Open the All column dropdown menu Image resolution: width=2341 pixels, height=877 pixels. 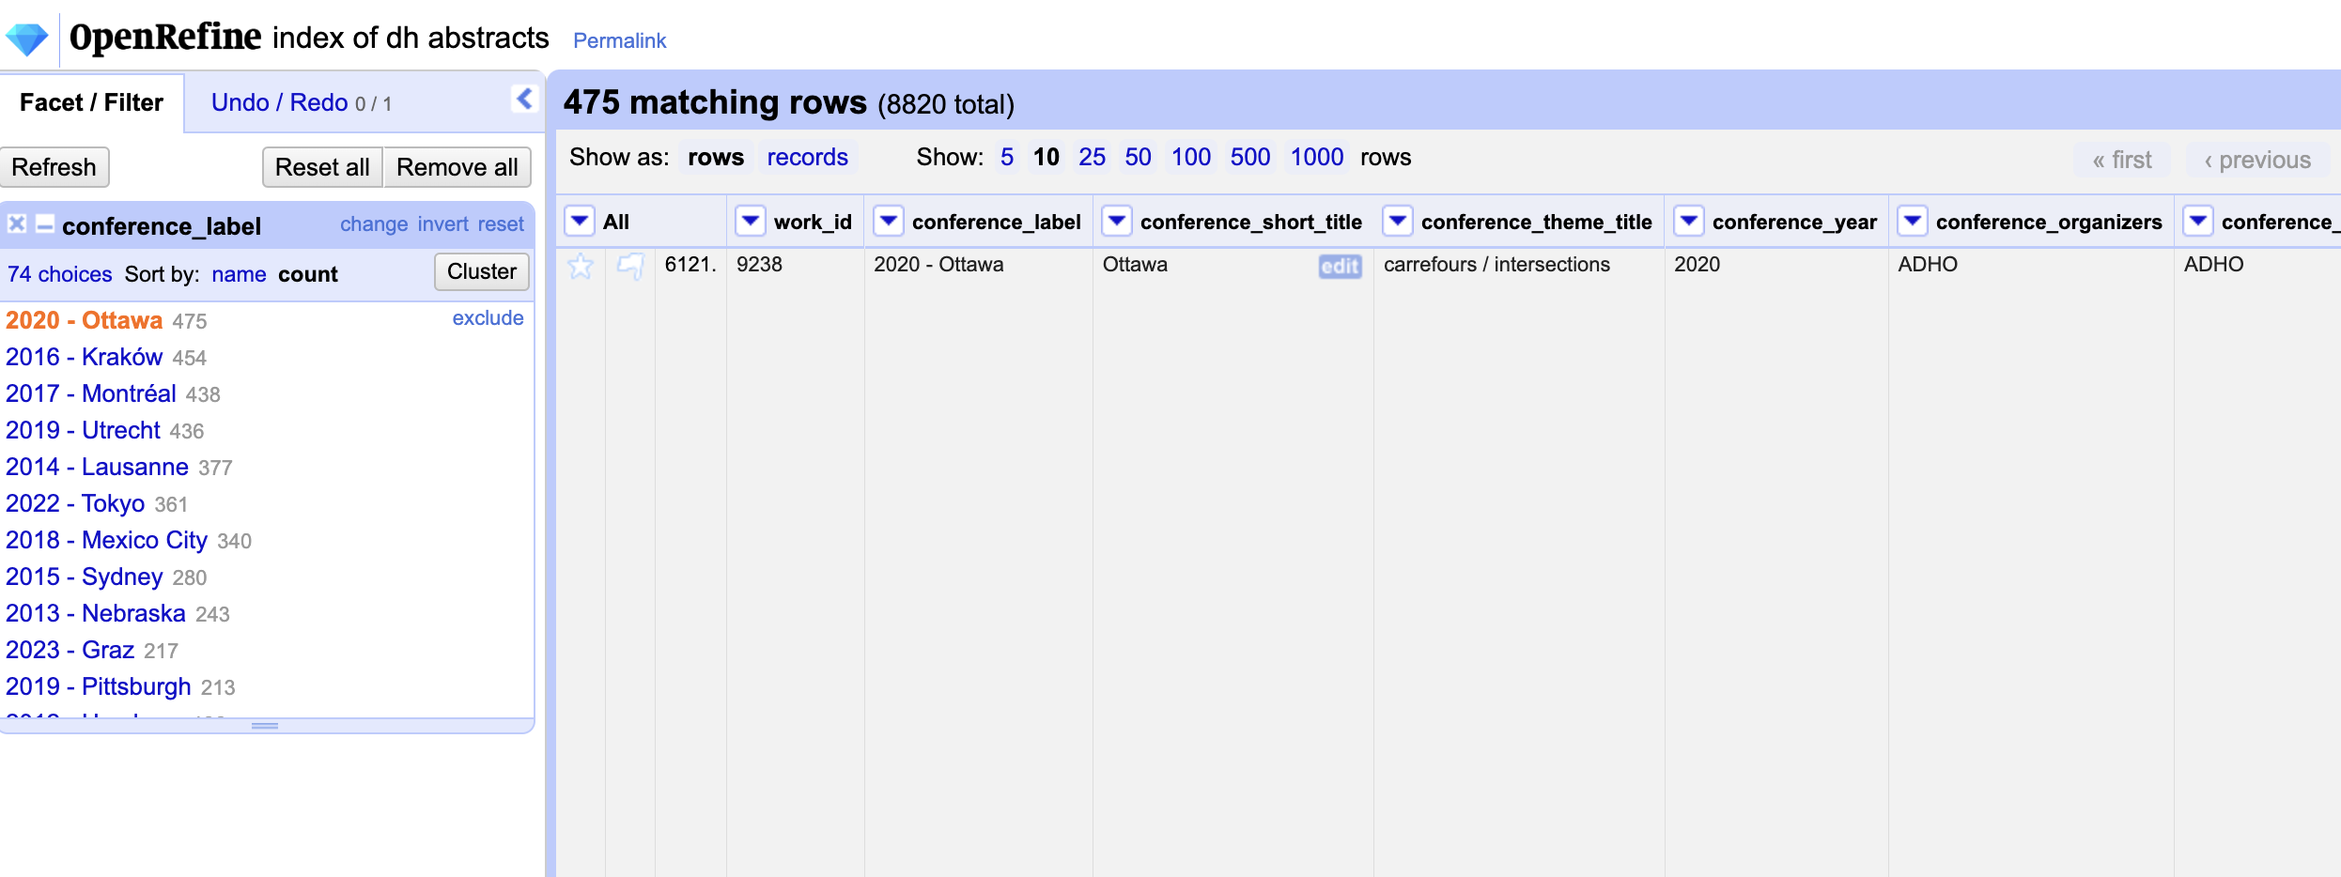tap(580, 222)
